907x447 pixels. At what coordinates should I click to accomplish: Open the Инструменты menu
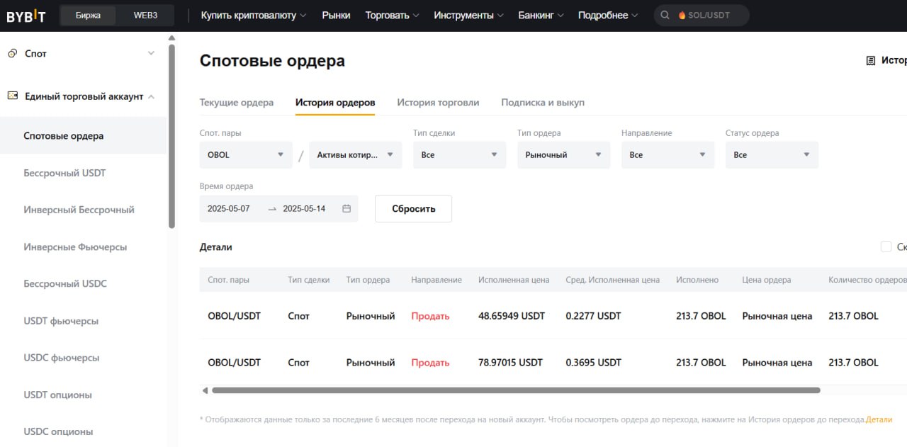click(468, 15)
